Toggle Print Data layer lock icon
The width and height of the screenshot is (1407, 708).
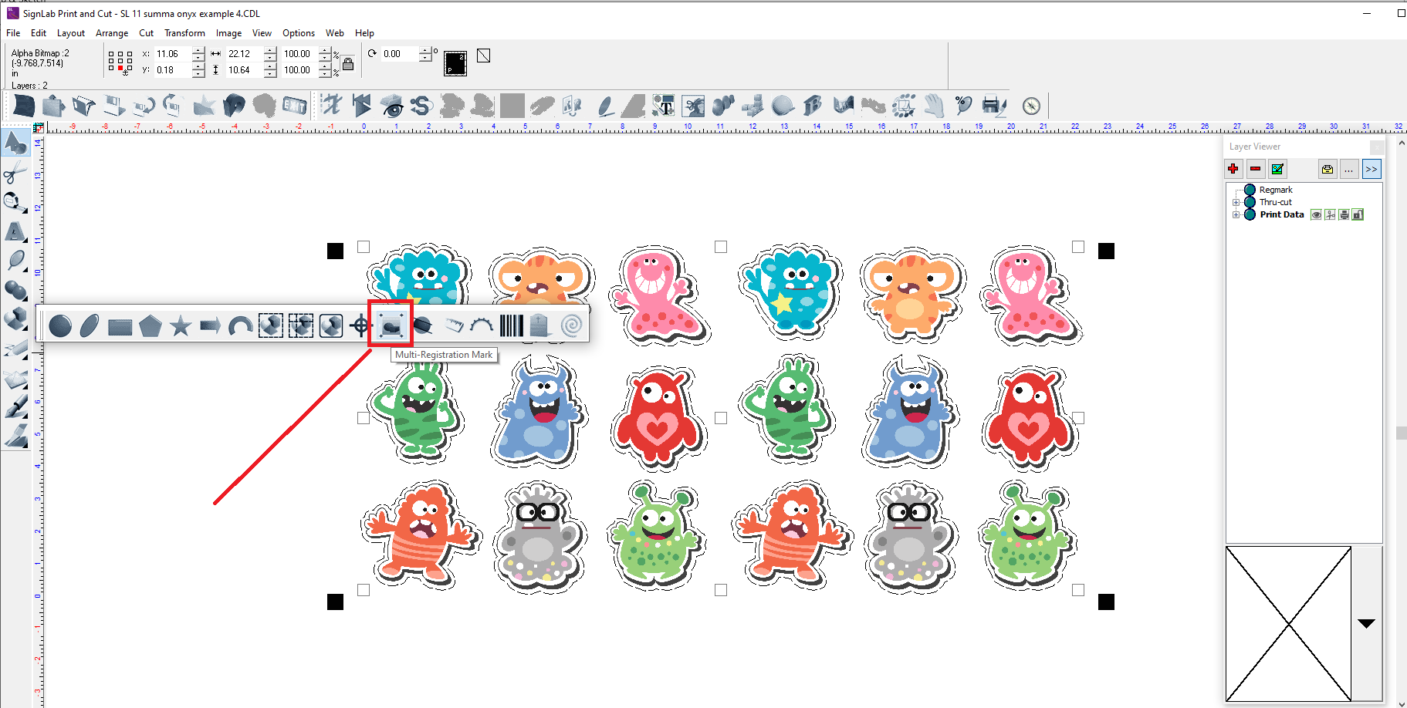tap(1358, 214)
